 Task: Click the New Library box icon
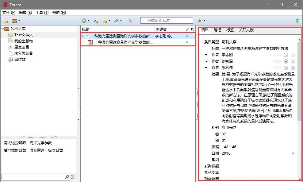point(14,21)
